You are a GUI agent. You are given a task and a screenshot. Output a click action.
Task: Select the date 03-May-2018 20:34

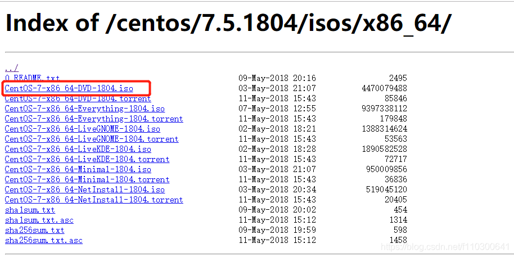277,190
